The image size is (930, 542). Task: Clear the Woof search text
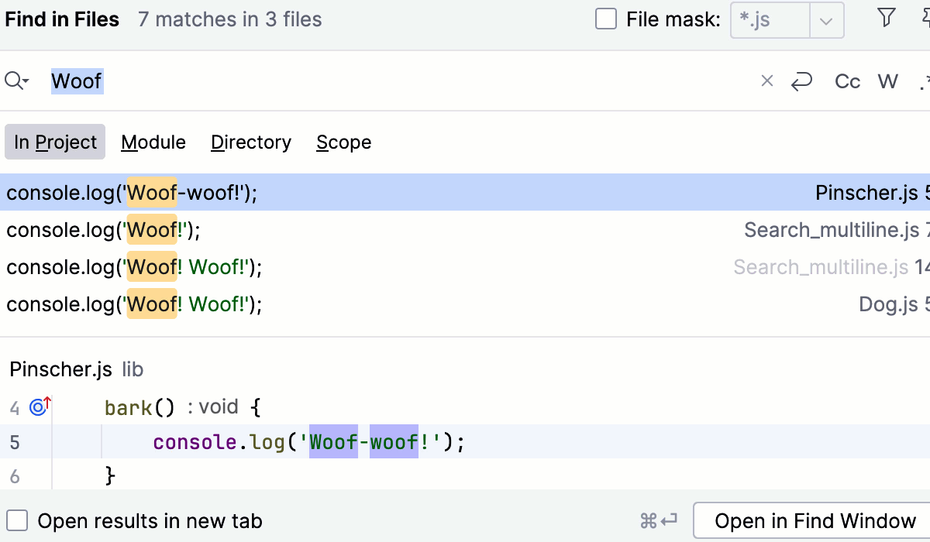coord(767,81)
